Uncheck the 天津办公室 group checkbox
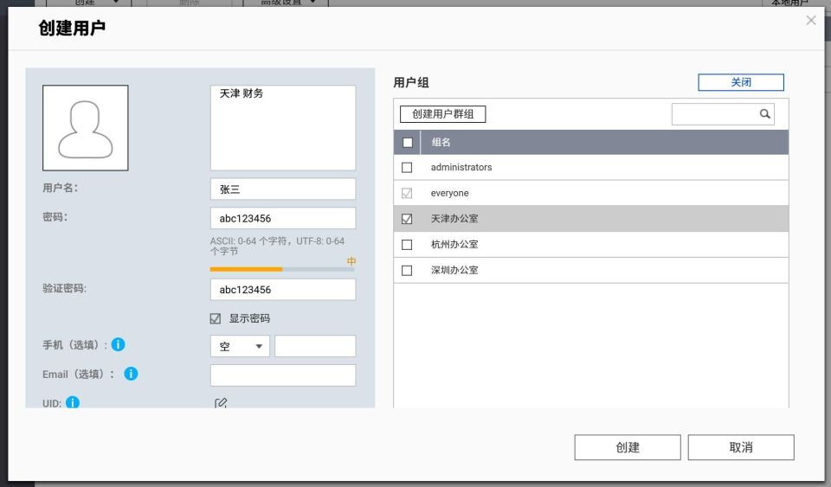Viewport: 831px width, 487px height. pyautogui.click(x=407, y=219)
